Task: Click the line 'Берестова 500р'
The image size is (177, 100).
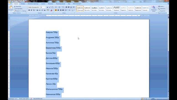Action: (53, 48)
